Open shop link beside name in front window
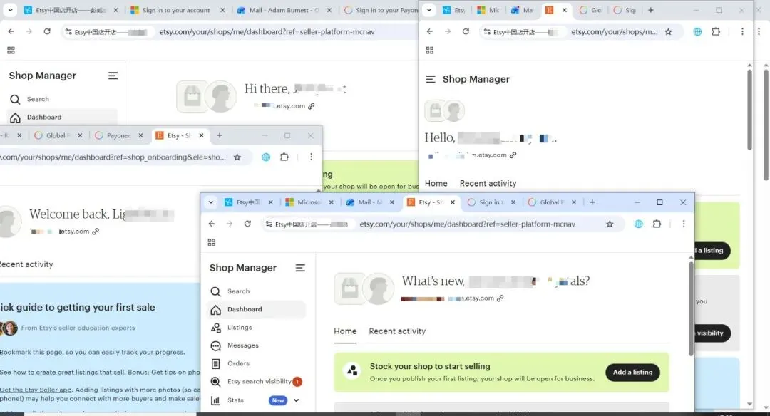 pos(500,298)
